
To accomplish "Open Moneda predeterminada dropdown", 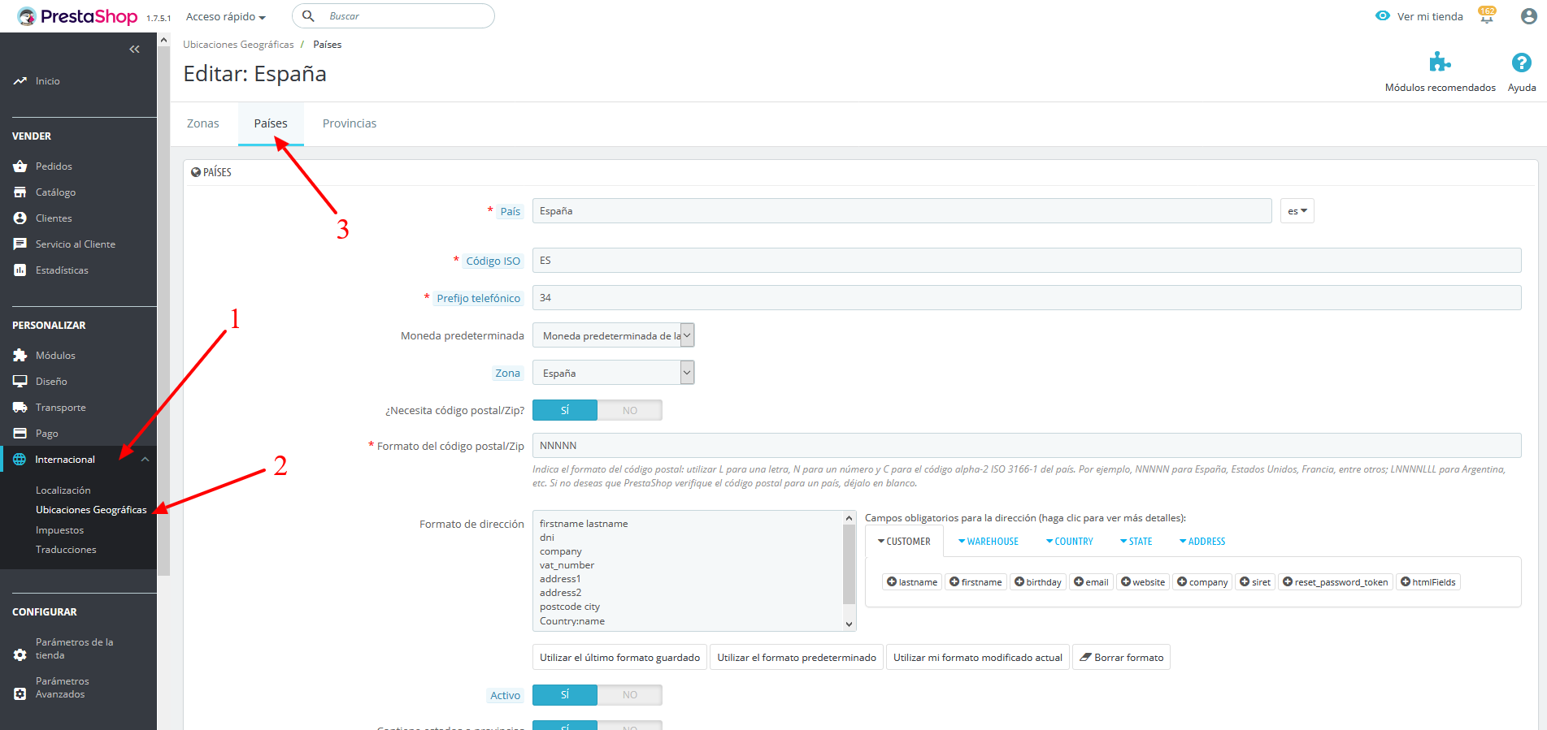I will point(614,335).
